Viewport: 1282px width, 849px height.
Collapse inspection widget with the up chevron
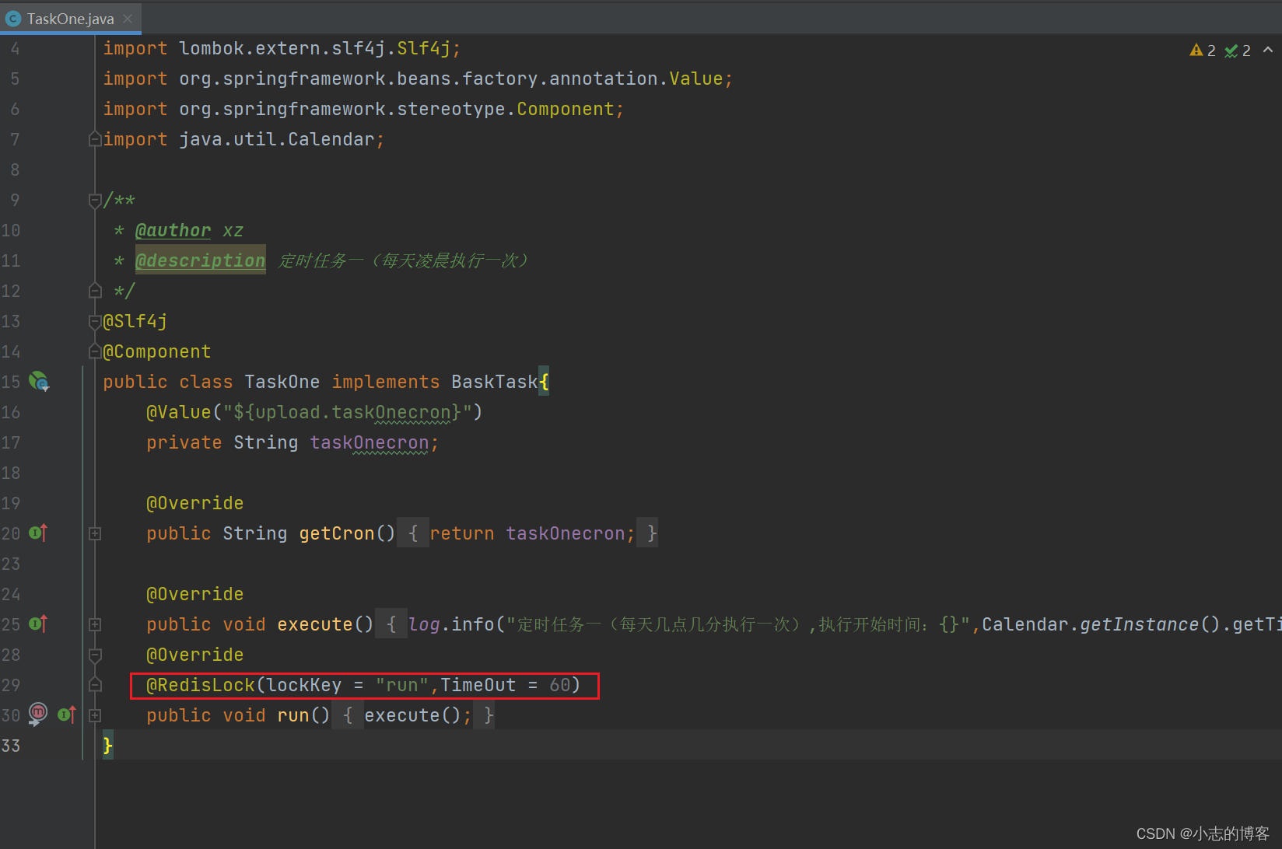point(1268,50)
